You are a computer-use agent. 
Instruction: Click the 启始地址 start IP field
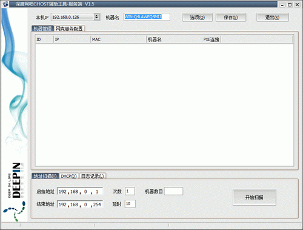tap(80, 191)
